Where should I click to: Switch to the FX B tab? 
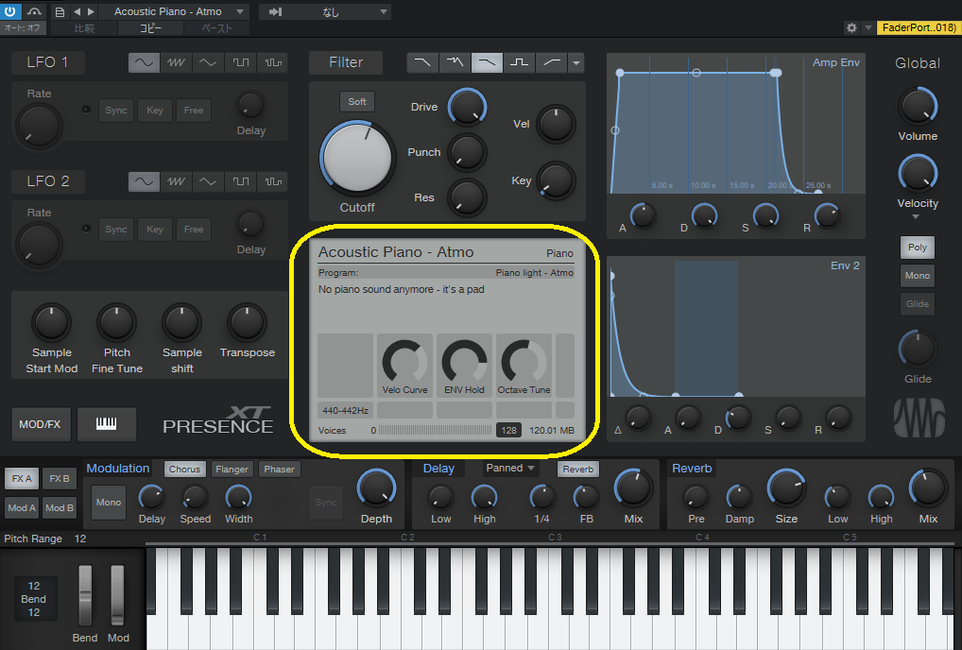60,478
